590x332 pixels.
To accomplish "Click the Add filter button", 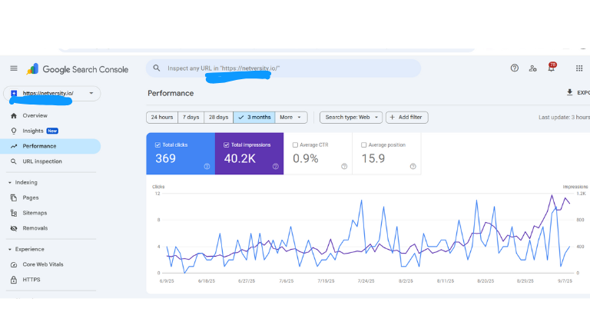I will pos(406,117).
